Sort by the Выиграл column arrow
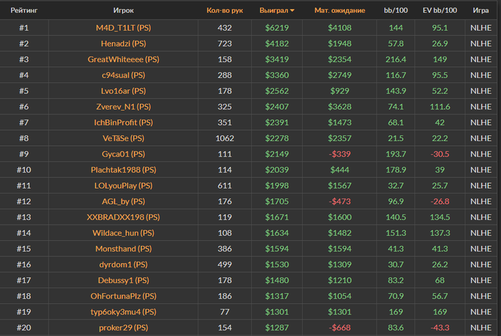 tap(292, 11)
